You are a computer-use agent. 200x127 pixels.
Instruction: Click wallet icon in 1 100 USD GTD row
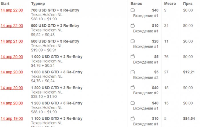tap(133, 119)
